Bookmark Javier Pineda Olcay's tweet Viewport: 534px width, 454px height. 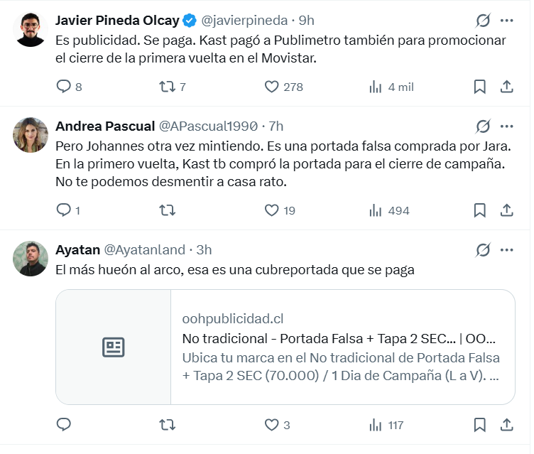(479, 87)
